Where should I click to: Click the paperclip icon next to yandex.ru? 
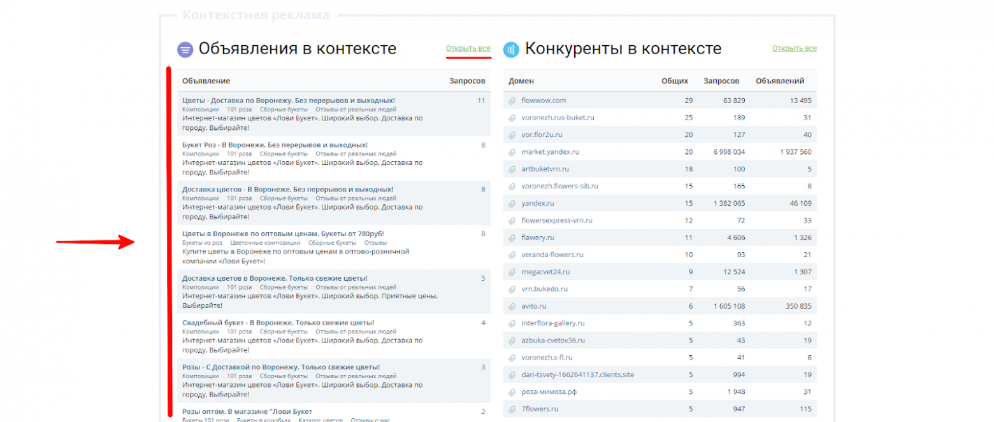512,204
